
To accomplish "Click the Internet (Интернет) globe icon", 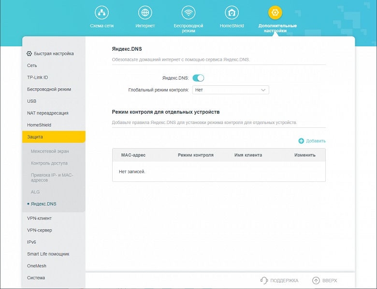I will pos(145,13).
